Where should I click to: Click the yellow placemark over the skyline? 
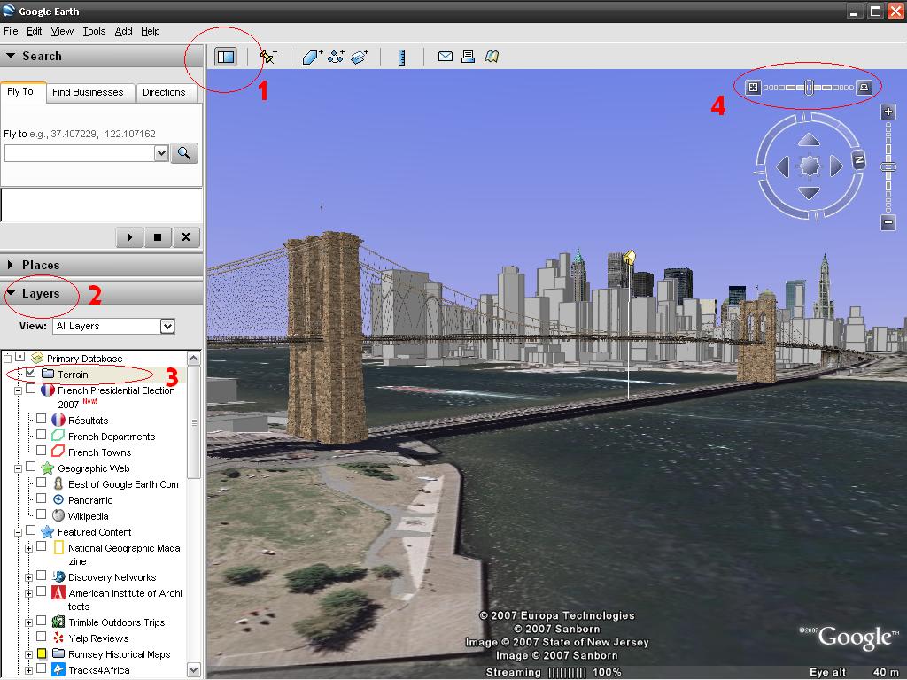coord(630,257)
